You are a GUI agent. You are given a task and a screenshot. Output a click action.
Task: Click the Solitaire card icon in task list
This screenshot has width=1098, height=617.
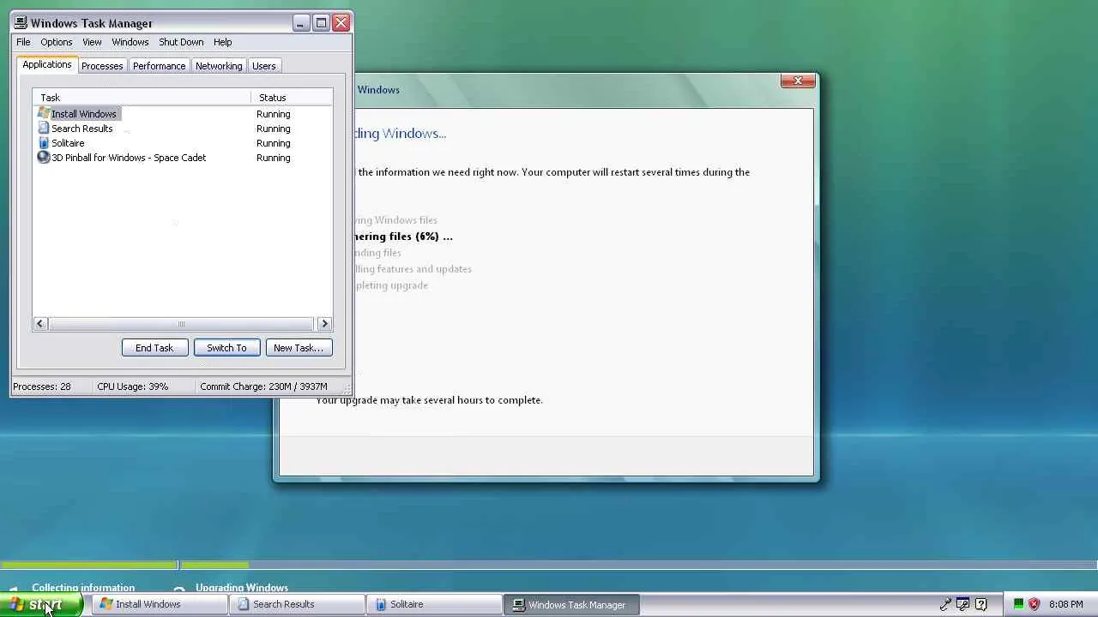point(44,143)
